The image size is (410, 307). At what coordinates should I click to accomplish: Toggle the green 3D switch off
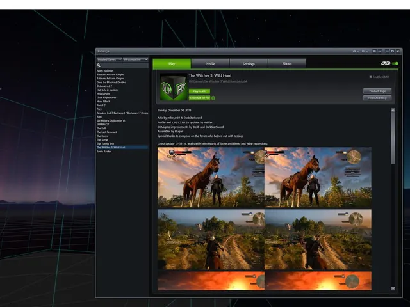click(395, 63)
